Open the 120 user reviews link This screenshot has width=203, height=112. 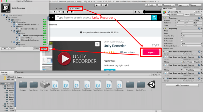point(127,52)
